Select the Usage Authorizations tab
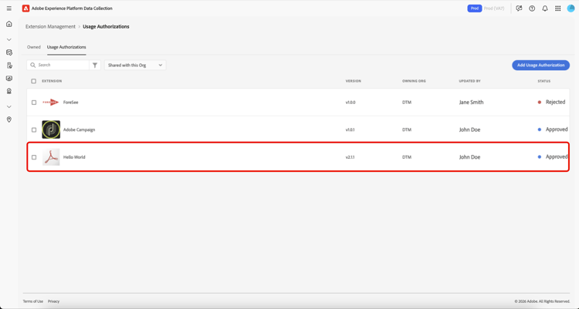579x309 pixels. point(66,47)
